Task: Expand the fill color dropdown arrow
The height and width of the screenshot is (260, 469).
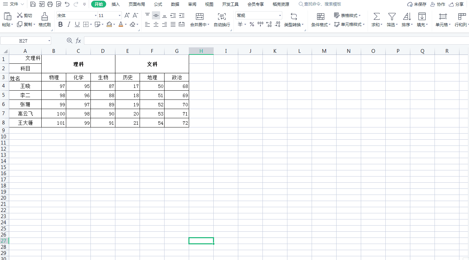Action: pyautogui.click(x=115, y=25)
